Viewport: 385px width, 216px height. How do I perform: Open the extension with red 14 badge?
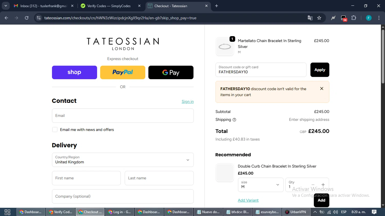point(344,18)
